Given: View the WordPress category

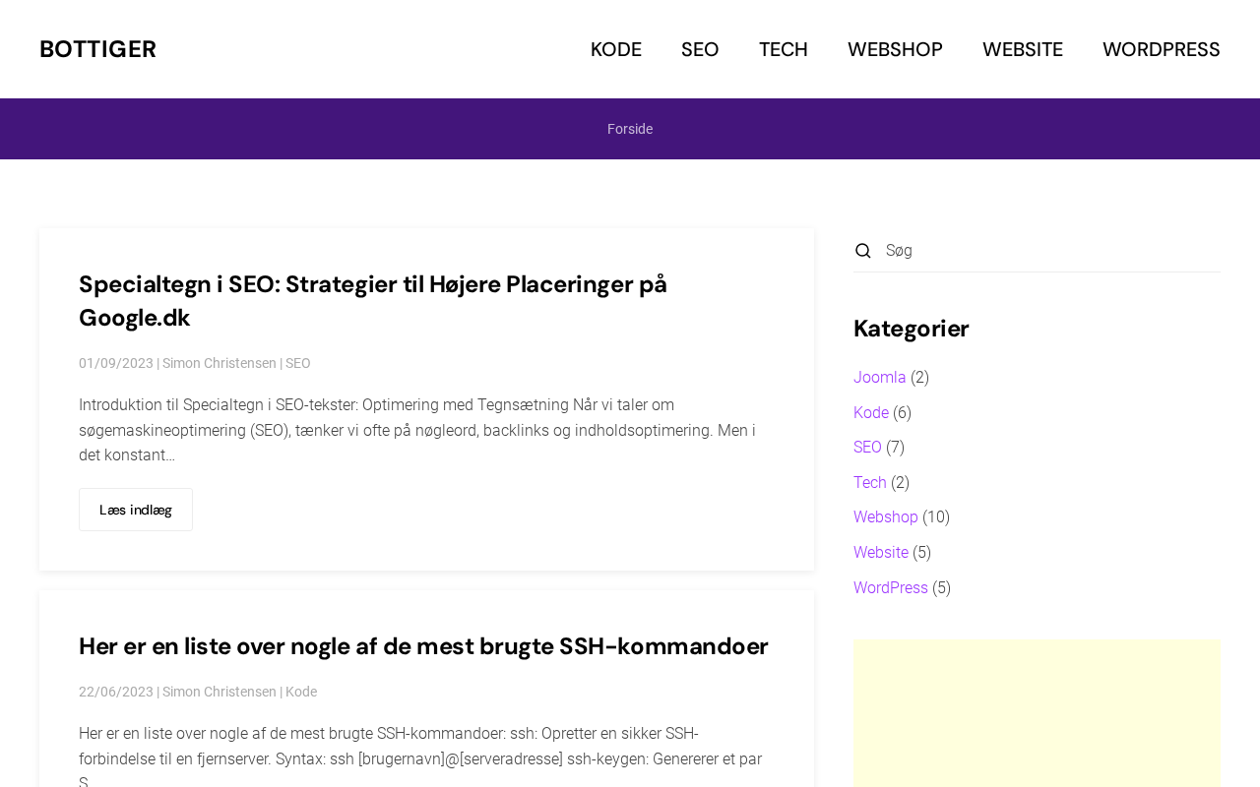Looking at the screenshot, I should (x=891, y=588).
